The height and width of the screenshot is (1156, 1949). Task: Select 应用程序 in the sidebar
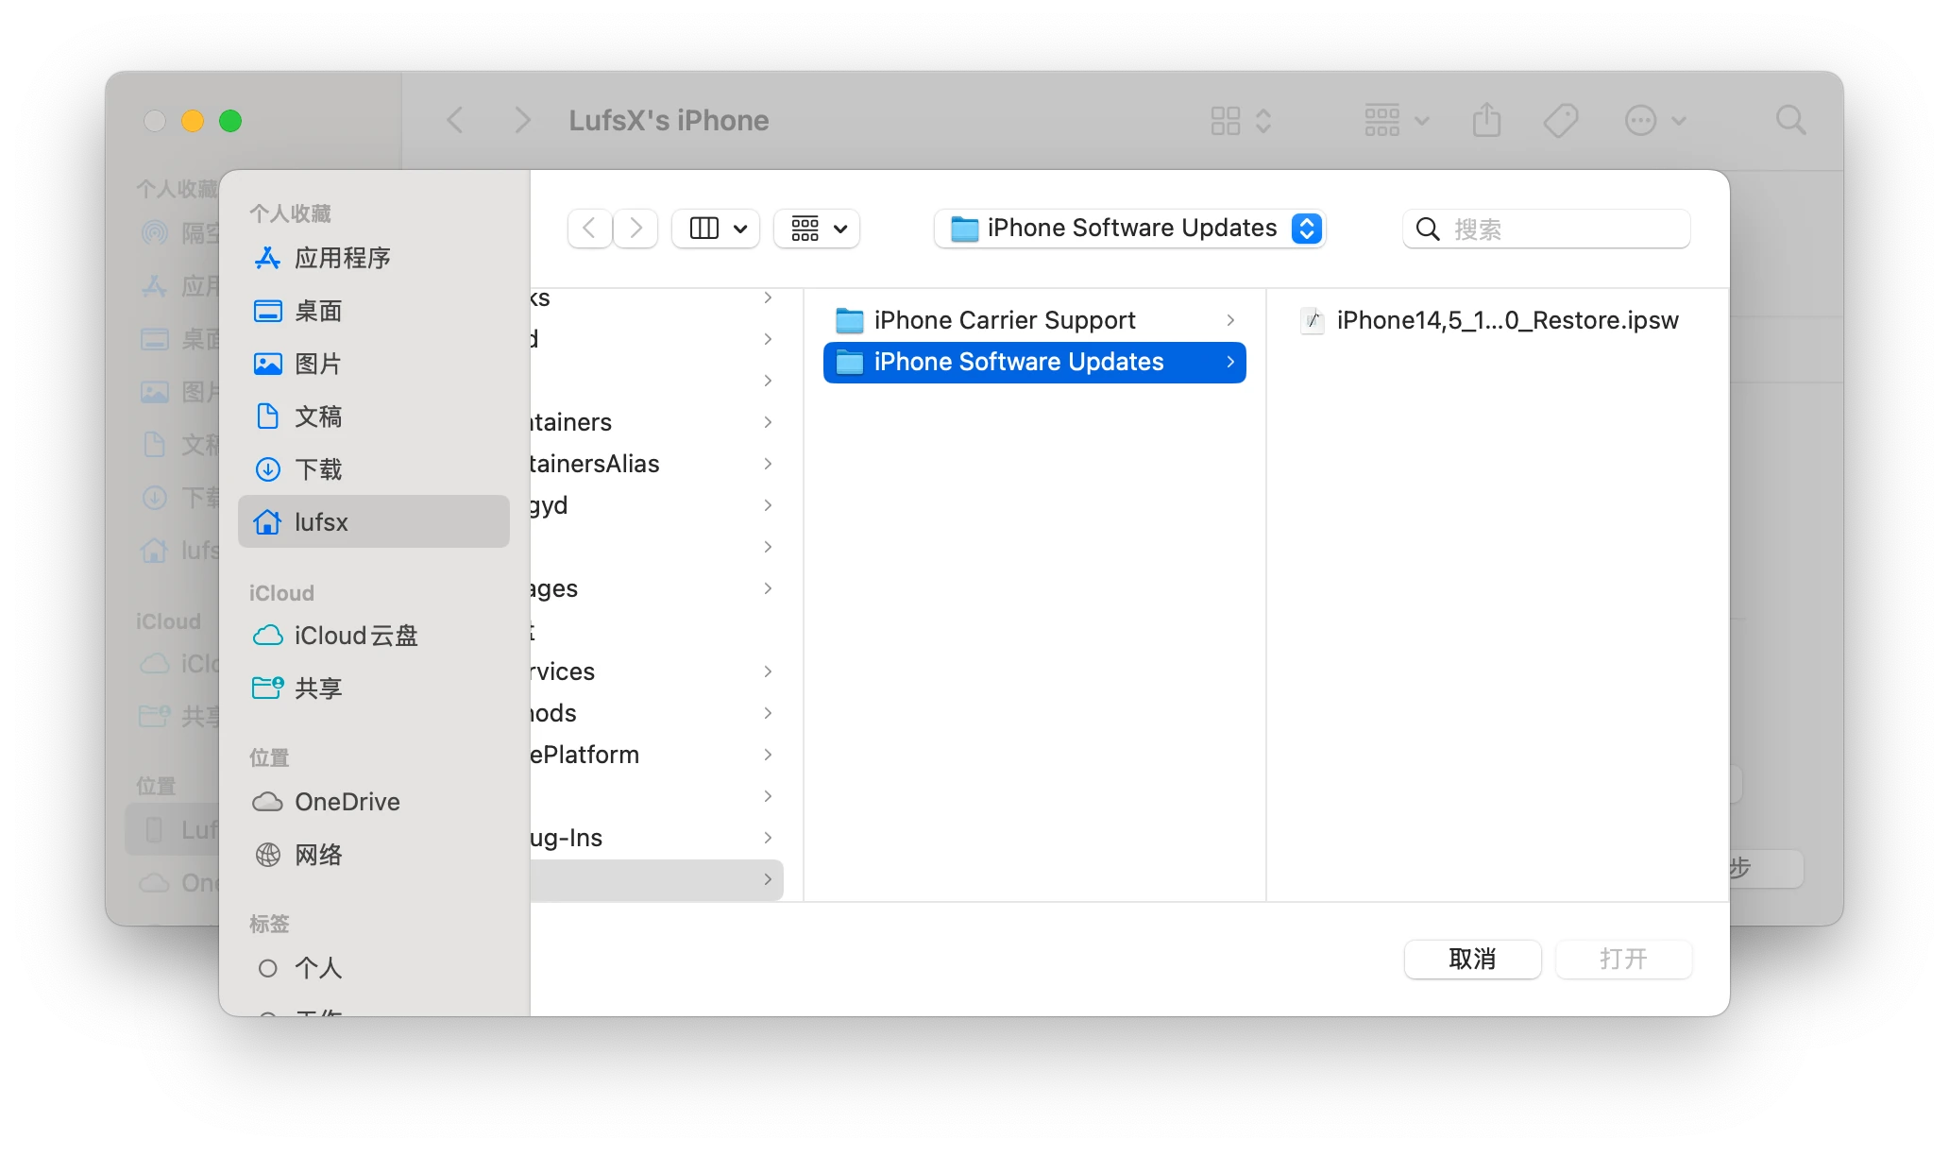tap(342, 258)
